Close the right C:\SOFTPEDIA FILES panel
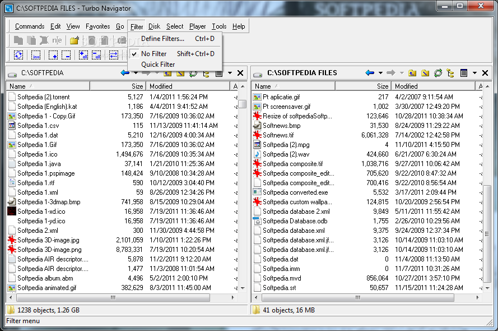Screen dimensions: 498x331 485,73
